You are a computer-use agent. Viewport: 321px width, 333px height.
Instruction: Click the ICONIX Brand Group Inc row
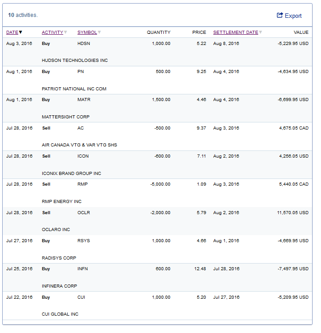pyautogui.click(x=71, y=173)
